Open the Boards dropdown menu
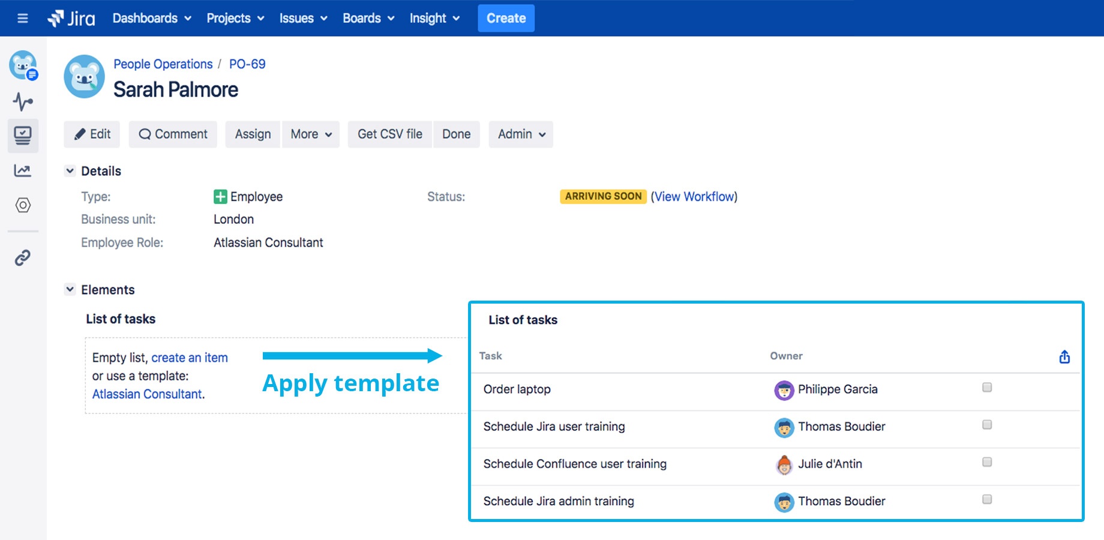 (368, 18)
